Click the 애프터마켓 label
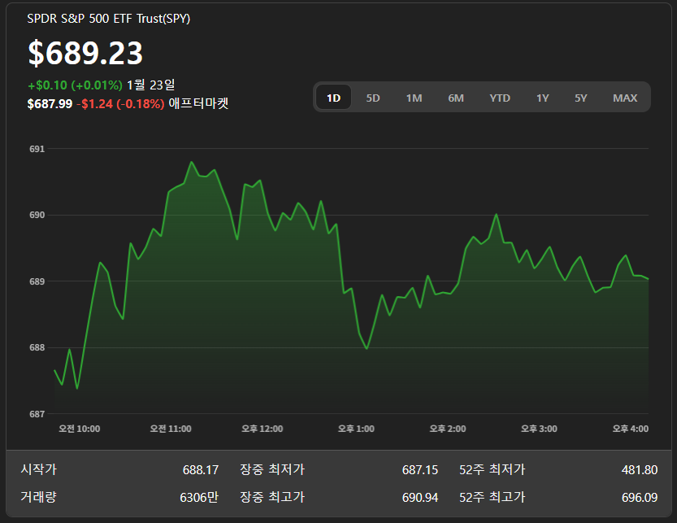677x523 pixels. pyautogui.click(x=198, y=103)
